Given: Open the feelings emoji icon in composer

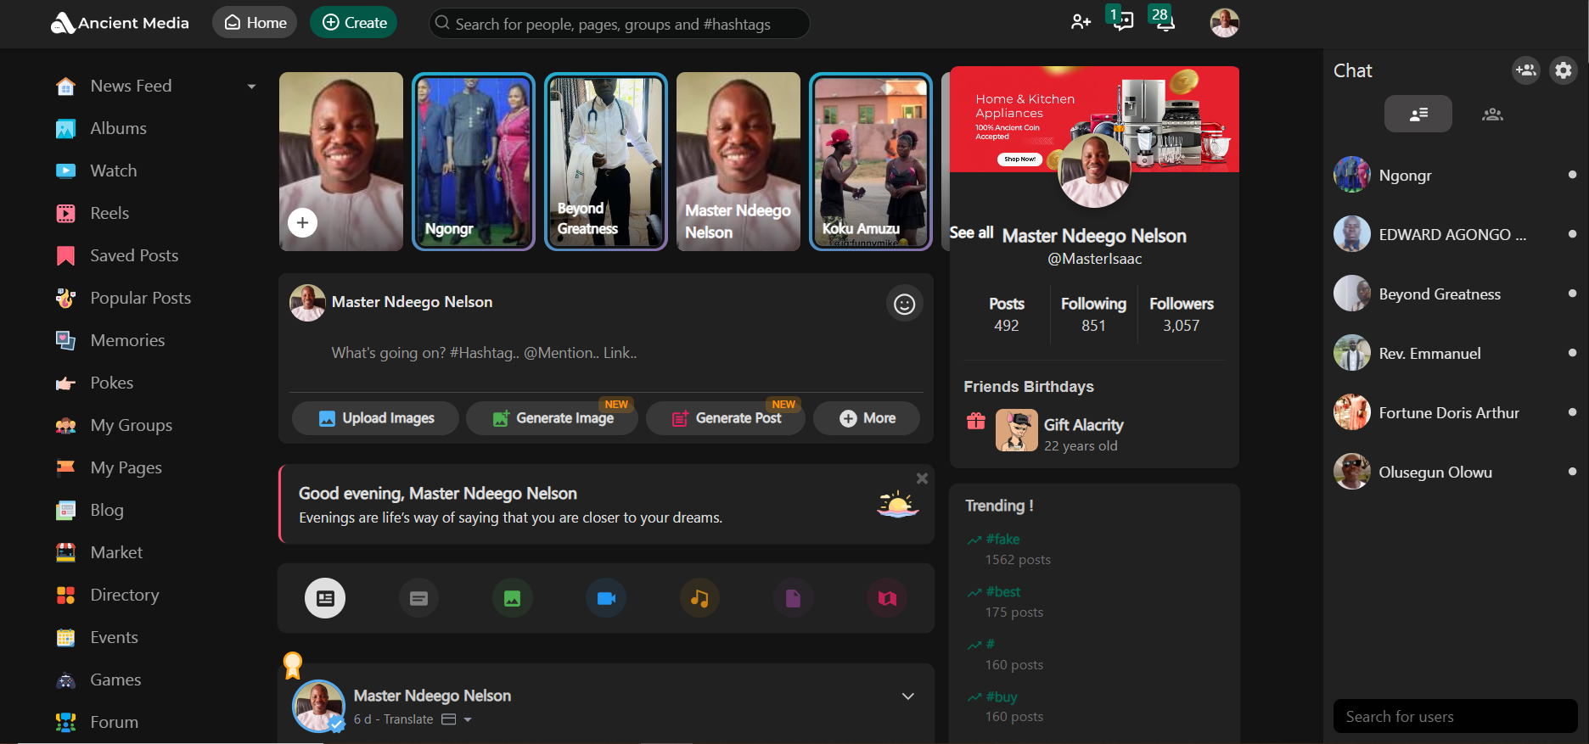Looking at the screenshot, I should coord(904,304).
